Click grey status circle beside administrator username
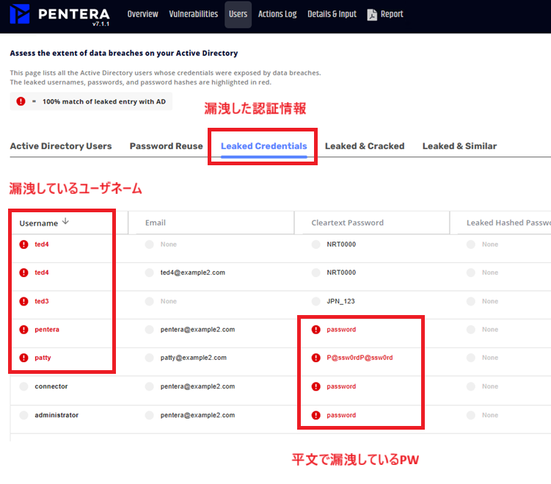Screen dimensions: 551x484 (24, 416)
